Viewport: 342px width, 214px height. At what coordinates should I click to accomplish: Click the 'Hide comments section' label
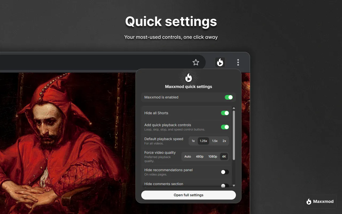[164, 184]
